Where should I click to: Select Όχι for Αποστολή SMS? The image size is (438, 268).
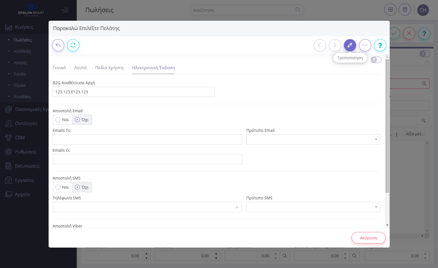[82, 187]
